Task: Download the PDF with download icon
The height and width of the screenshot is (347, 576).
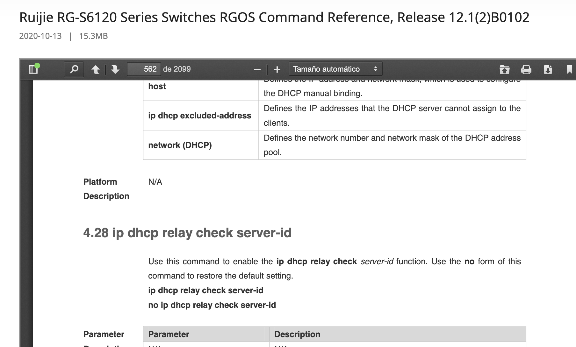Action: pyautogui.click(x=548, y=69)
